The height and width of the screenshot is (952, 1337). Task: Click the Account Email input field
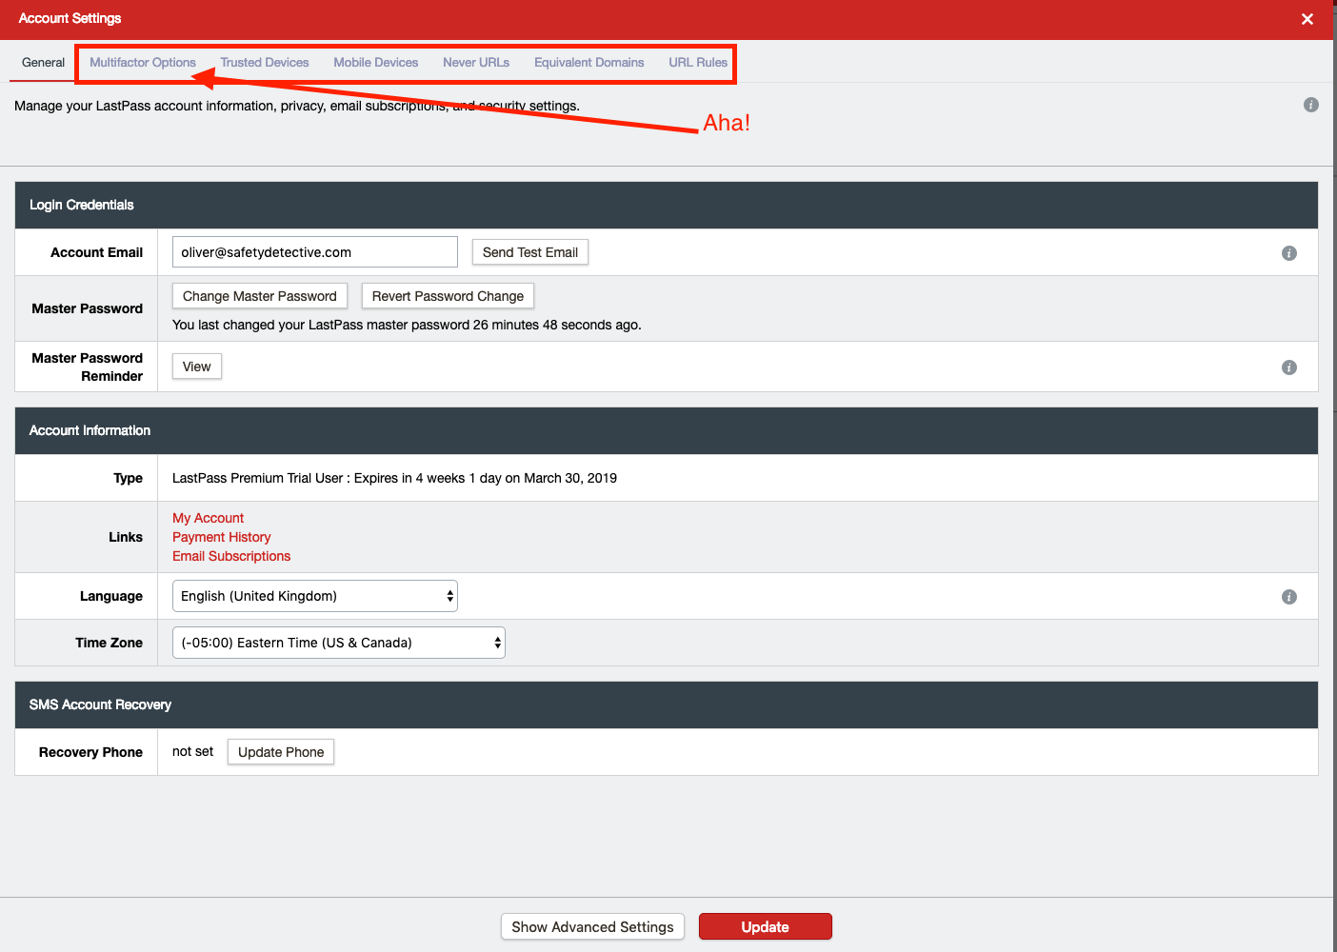[315, 252]
